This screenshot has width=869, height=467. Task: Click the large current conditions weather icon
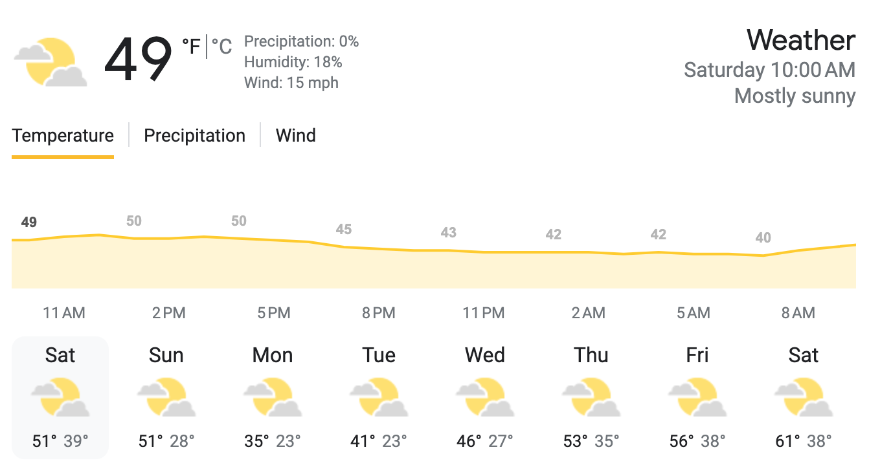tap(51, 63)
